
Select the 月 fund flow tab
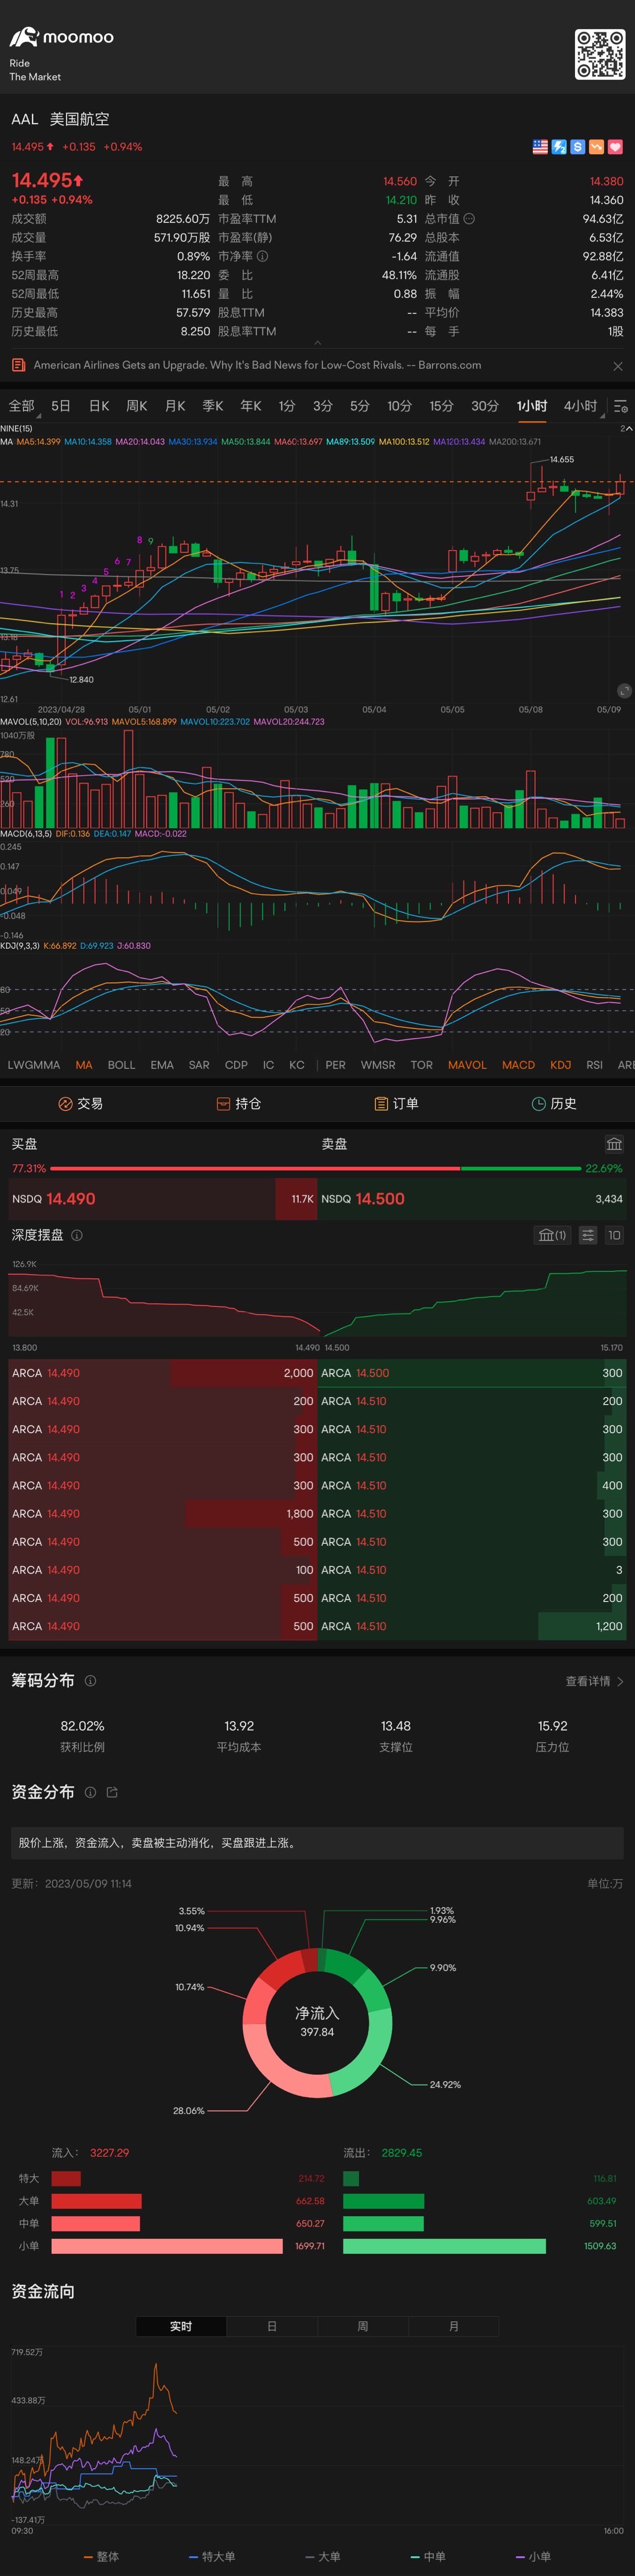pyautogui.click(x=454, y=2327)
